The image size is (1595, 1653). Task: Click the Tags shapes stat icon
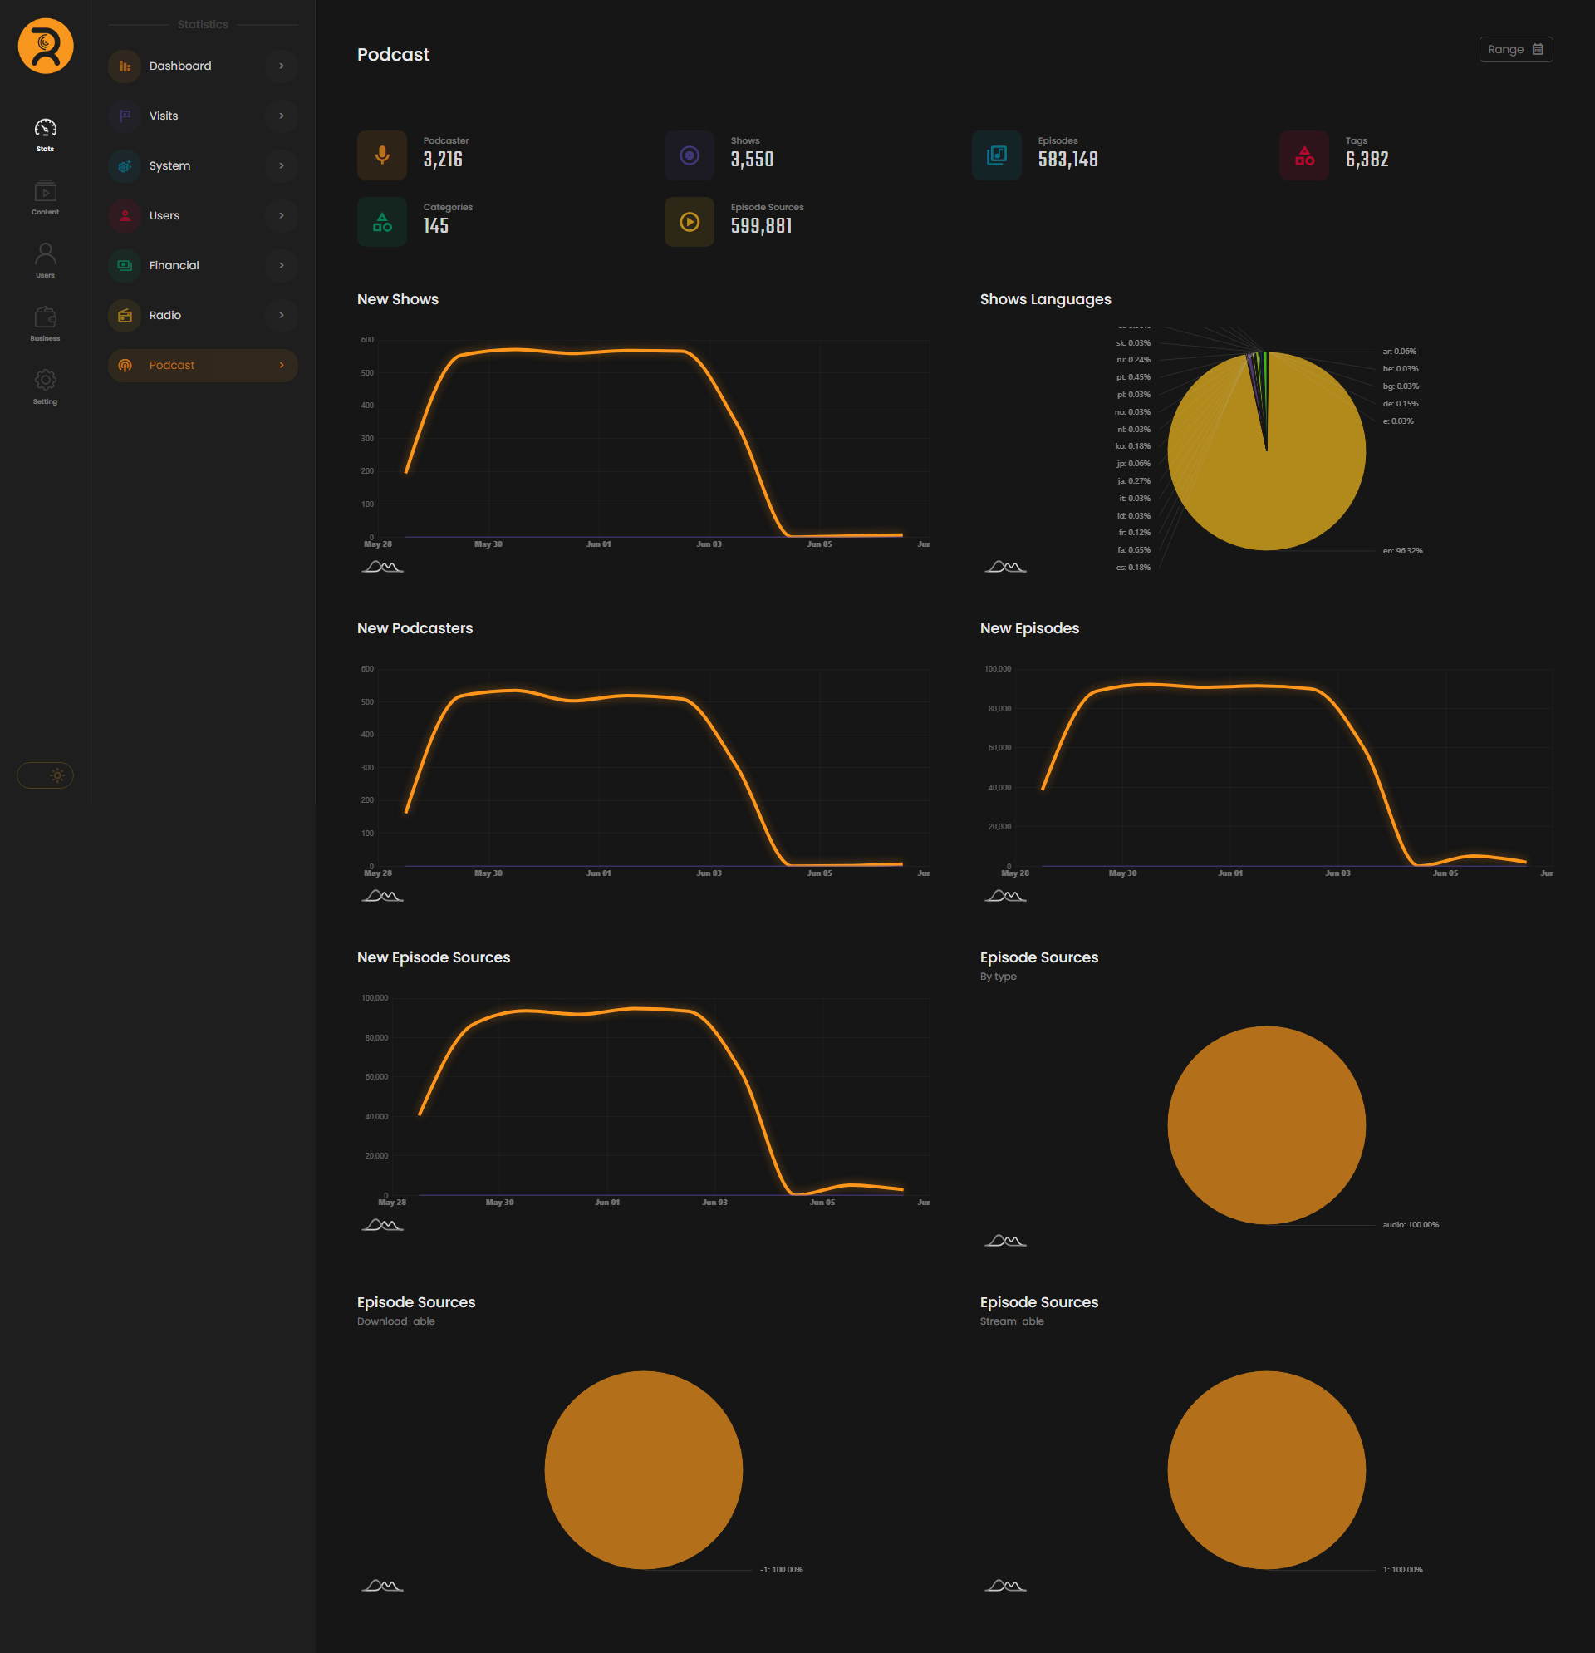pyautogui.click(x=1303, y=155)
